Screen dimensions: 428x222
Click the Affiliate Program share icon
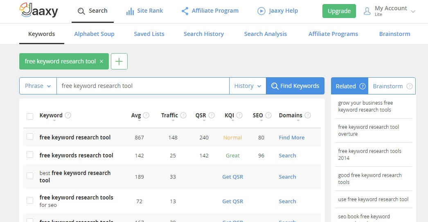[185, 11]
